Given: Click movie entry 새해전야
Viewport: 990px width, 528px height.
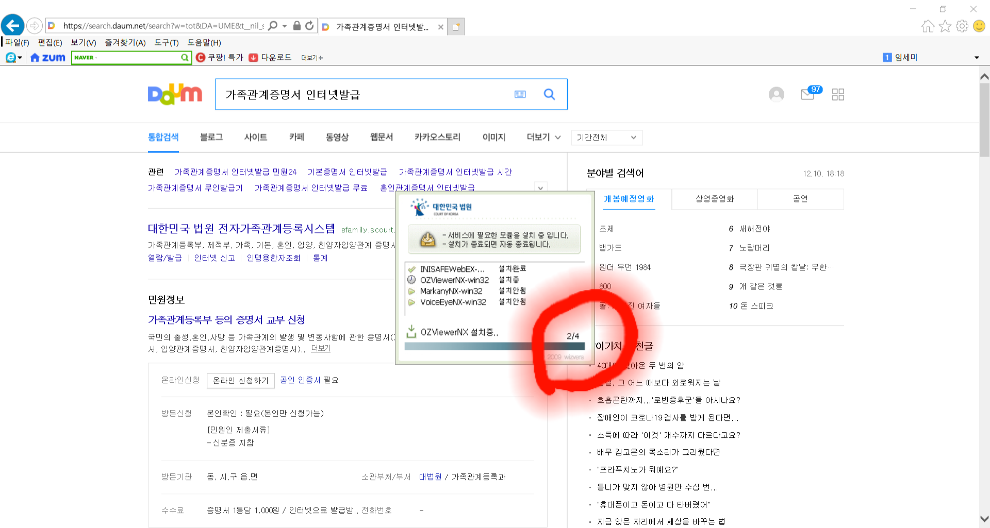Looking at the screenshot, I should point(755,229).
